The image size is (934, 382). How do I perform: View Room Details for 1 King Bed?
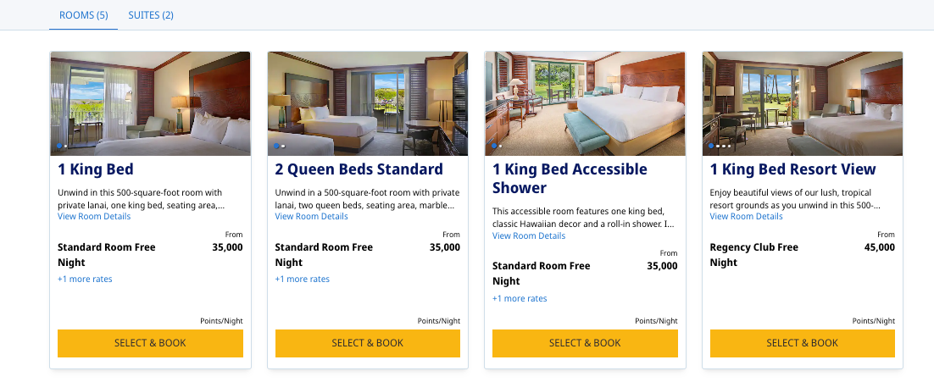pos(94,216)
